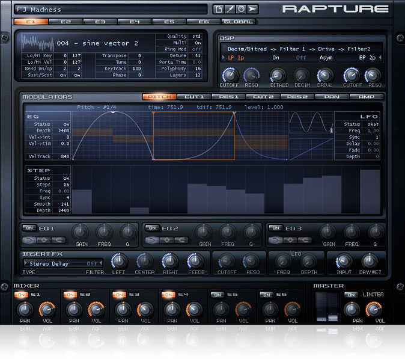Click the LFO keytrack ramp display
Image resolution: width=405 pixels, height=359 pixels.
pos(311,149)
